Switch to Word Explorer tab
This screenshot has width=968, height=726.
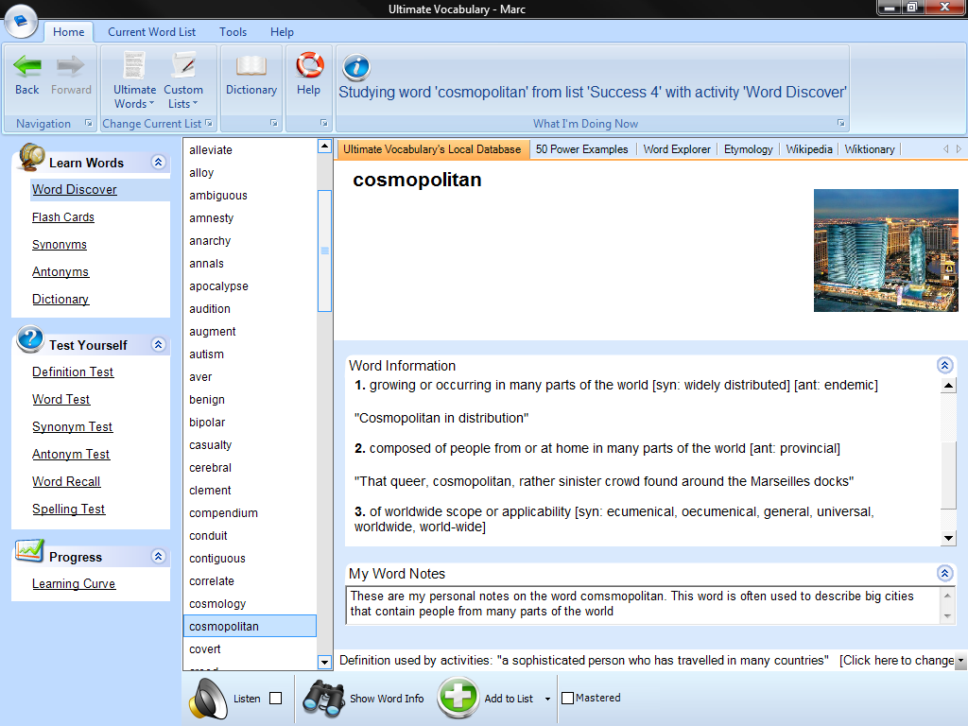point(677,149)
